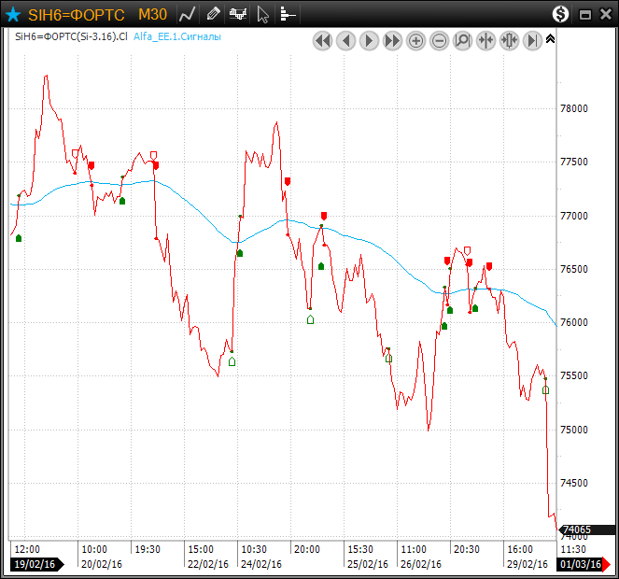Viewport: 619px width, 579px height.
Task: Click the candlestick indicators icon in title bar
Action: coord(239,14)
